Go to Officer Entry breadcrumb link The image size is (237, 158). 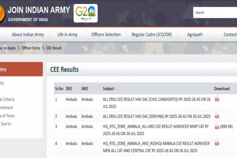coord(31,48)
